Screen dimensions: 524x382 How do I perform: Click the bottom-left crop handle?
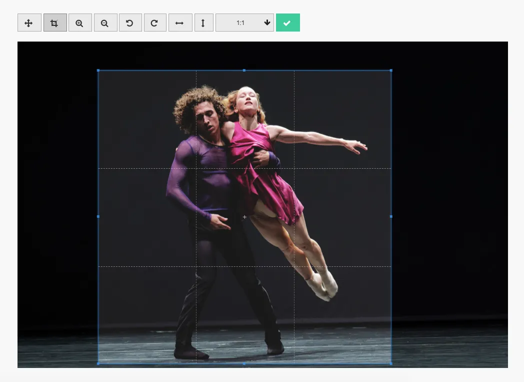tap(98, 363)
